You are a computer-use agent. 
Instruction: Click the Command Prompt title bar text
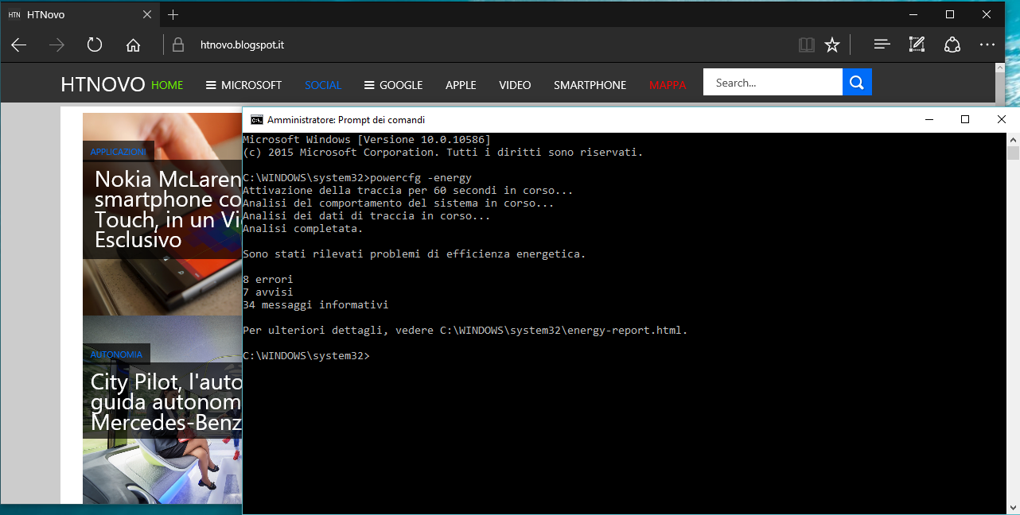coord(346,120)
